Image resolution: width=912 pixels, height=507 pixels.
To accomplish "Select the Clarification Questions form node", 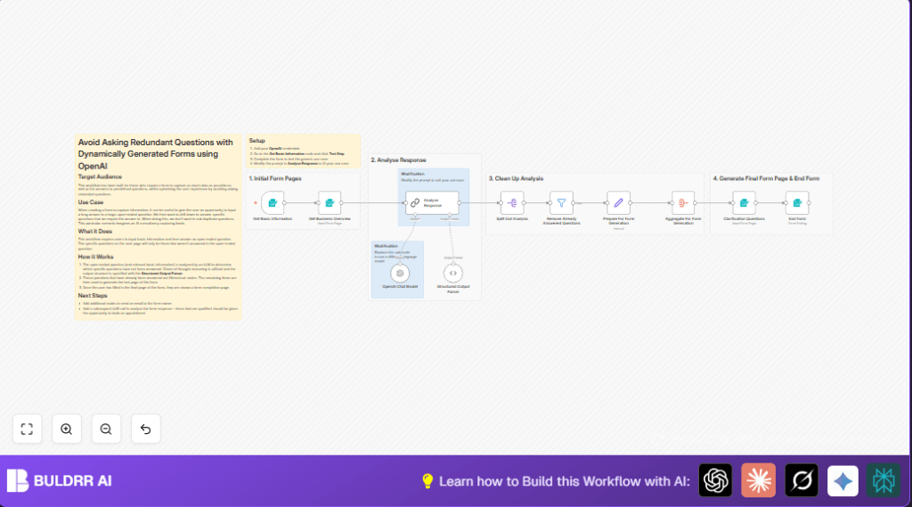I will tap(744, 202).
